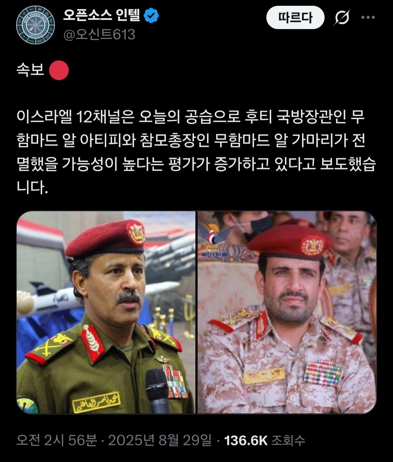Screen dimensions: 393x462
Task: Click the red beret emblem in right photo
Action: point(312,246)
